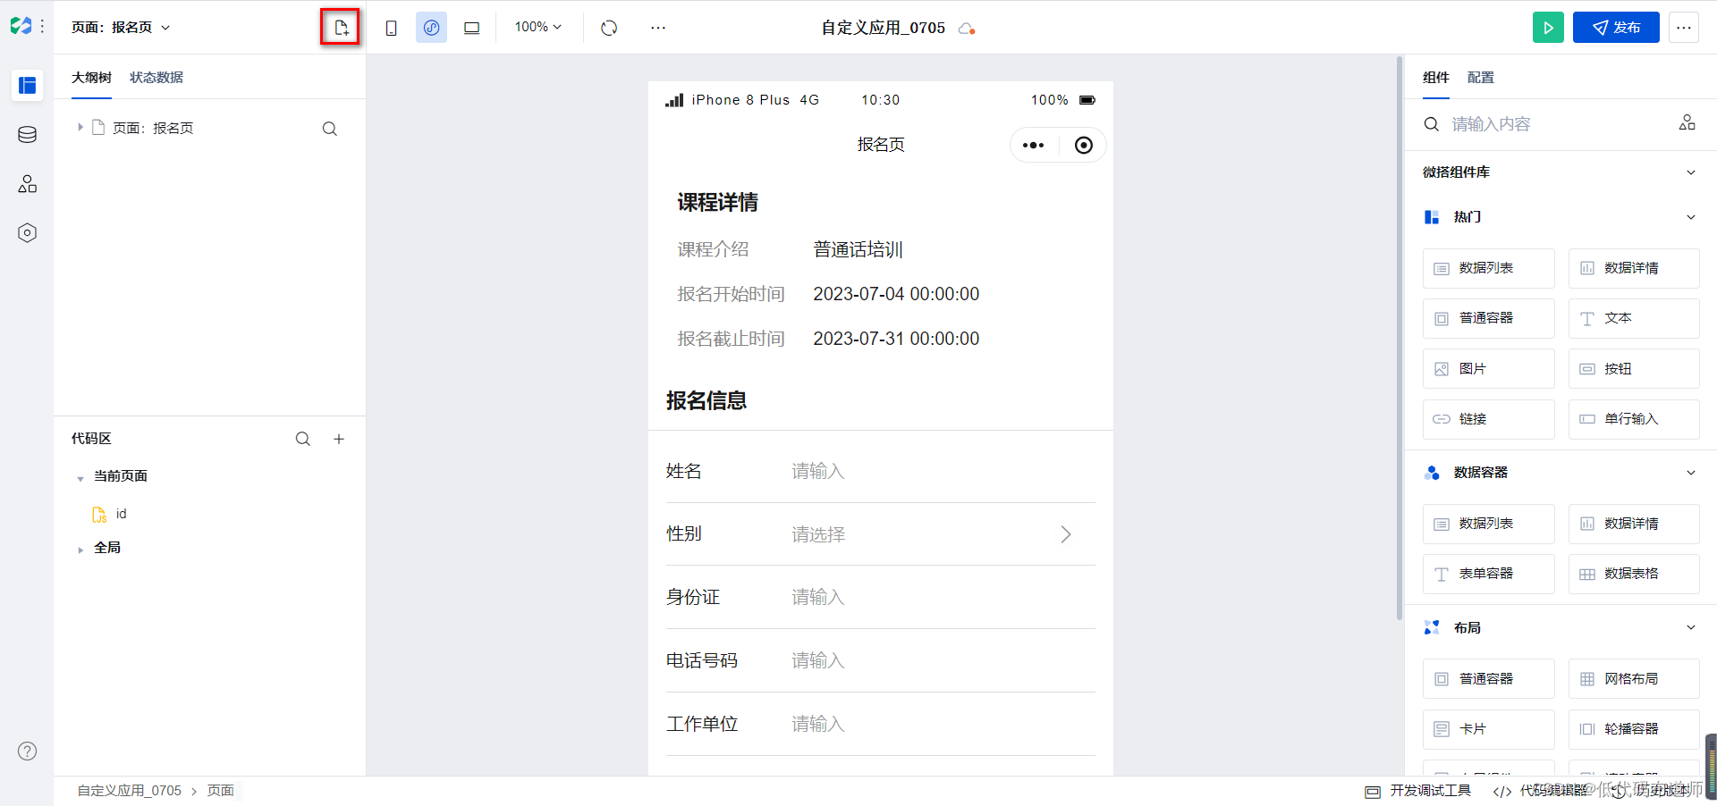Click the 页面 breadcrumb item
This screenshot has height=806, width=1717.
click(x=221, y=791)
